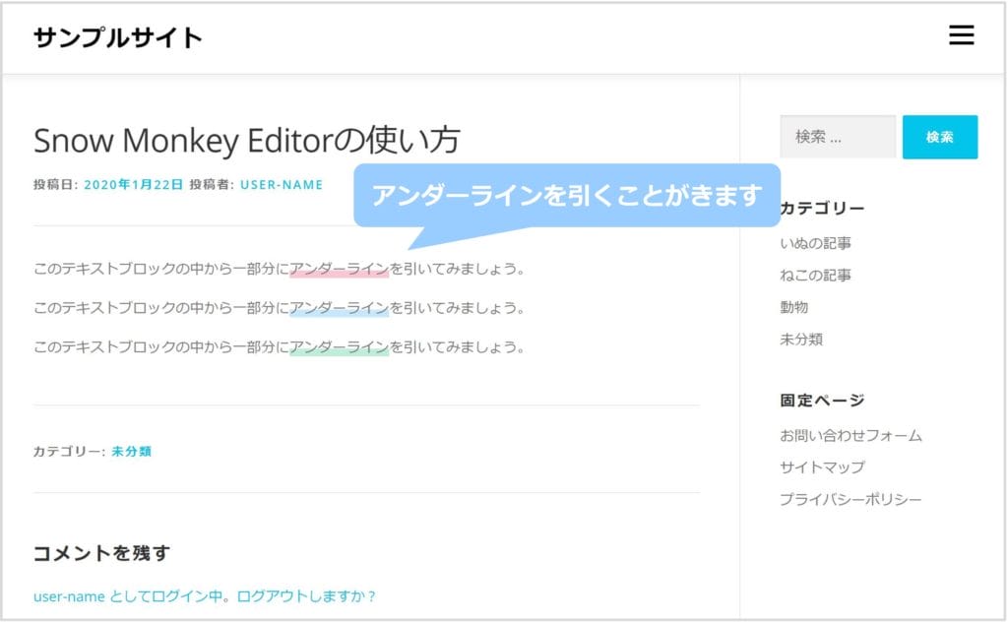Click the 未分類 link below the post
The image size is (1008, 622).
pos(131,452)
